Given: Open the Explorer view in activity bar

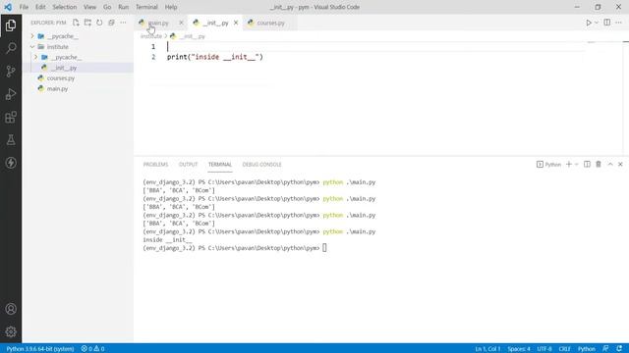Looking at the screenshot, I should pos(11,25).
